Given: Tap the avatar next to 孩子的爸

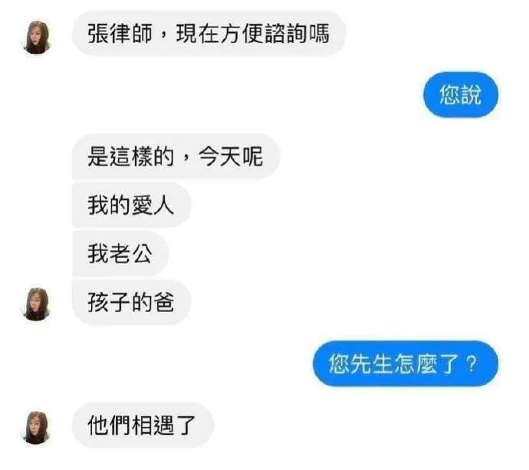Looking at the screenshot, I should point(37,304).
